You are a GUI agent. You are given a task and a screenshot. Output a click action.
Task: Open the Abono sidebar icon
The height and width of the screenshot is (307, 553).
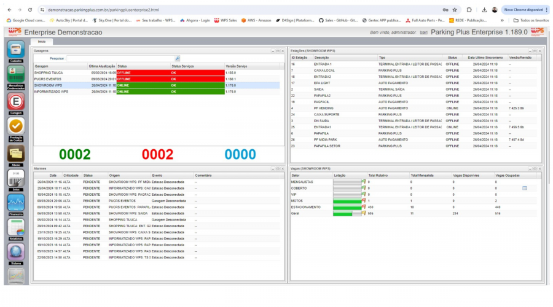(x=16, y=153)
